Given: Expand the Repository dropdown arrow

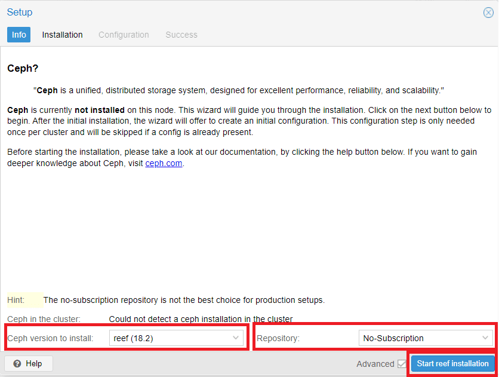Looking at the screenshot, I should (485, 338).
